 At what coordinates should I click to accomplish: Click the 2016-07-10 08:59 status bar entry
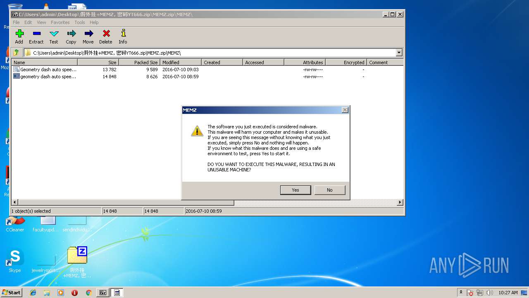(204, 211)
